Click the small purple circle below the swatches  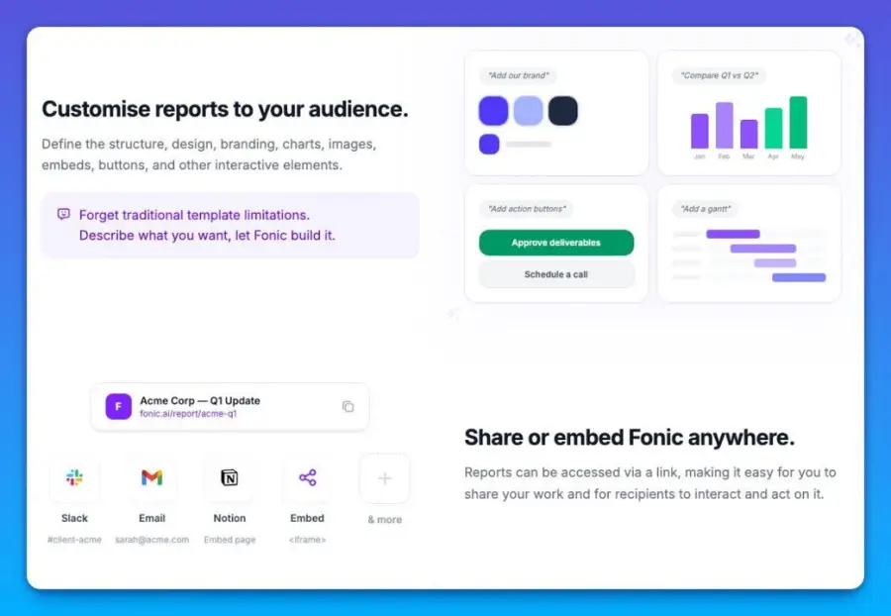pyautogui.click(x=489, y=145)
